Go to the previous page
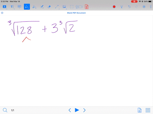The height and width of the screenshot is (114, 153). pos(70,110)
